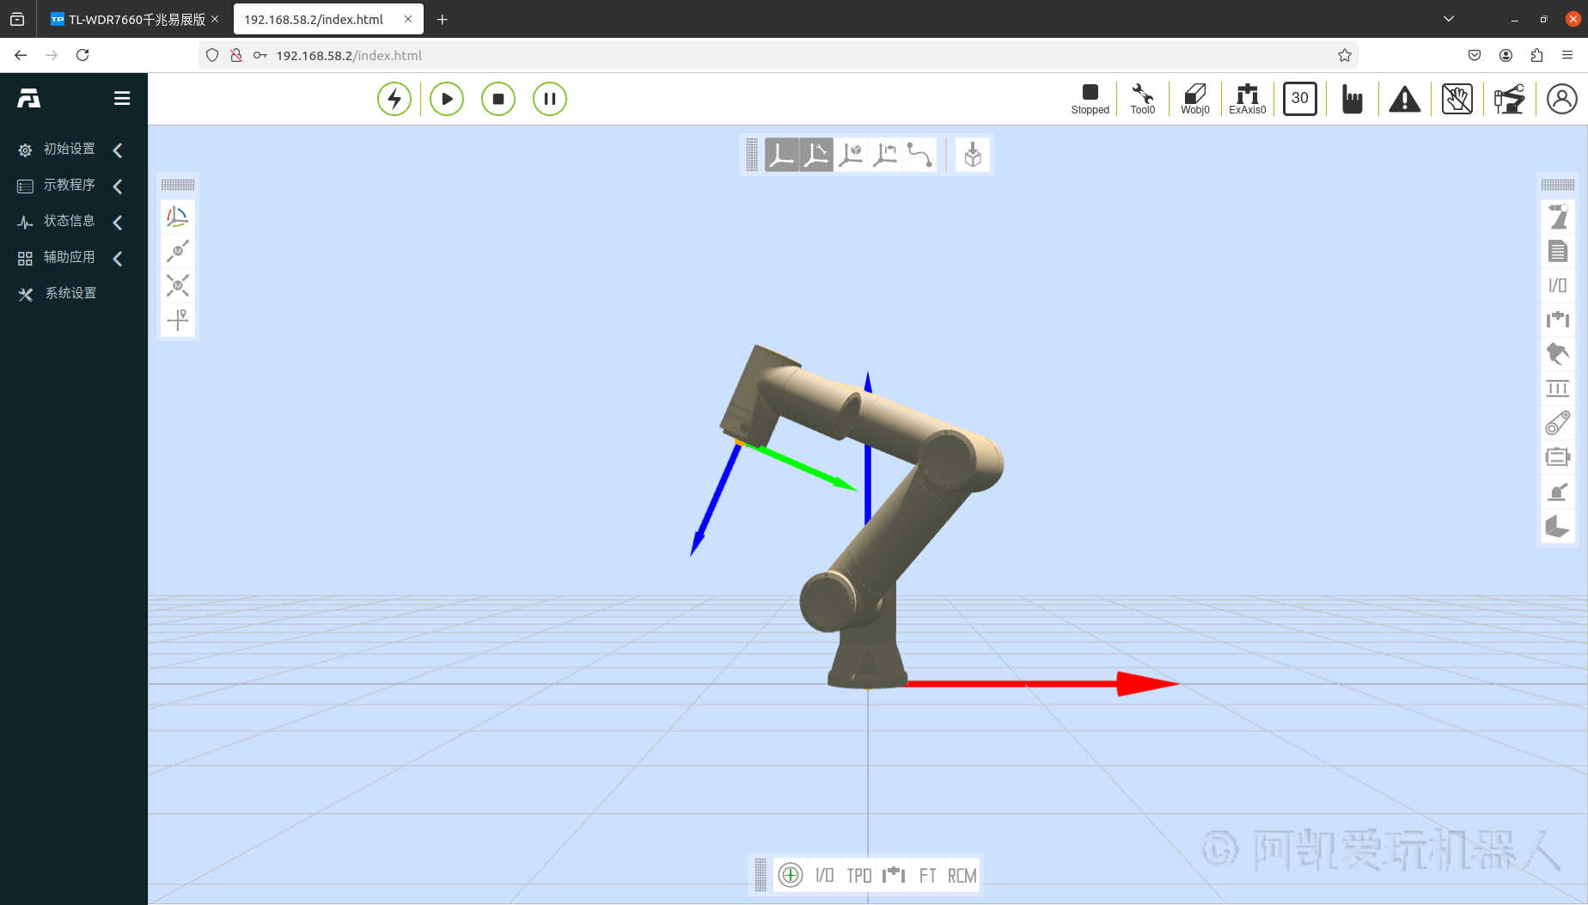Toggle trajectory path display
Image resolution: width=1588 pixels, height=905 pixels.
coord(919,156)
